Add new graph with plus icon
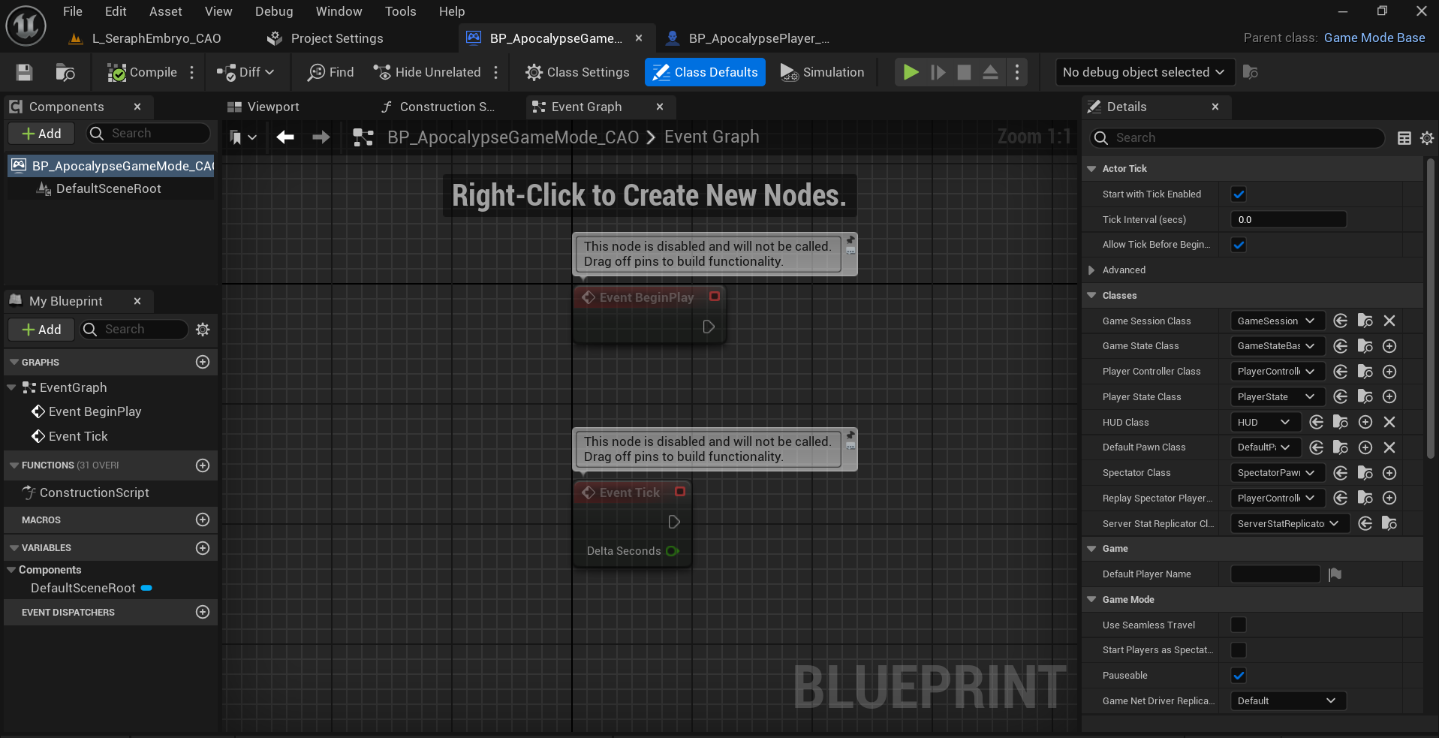This screenshot has height=738, width=1439. click(203, 362)
